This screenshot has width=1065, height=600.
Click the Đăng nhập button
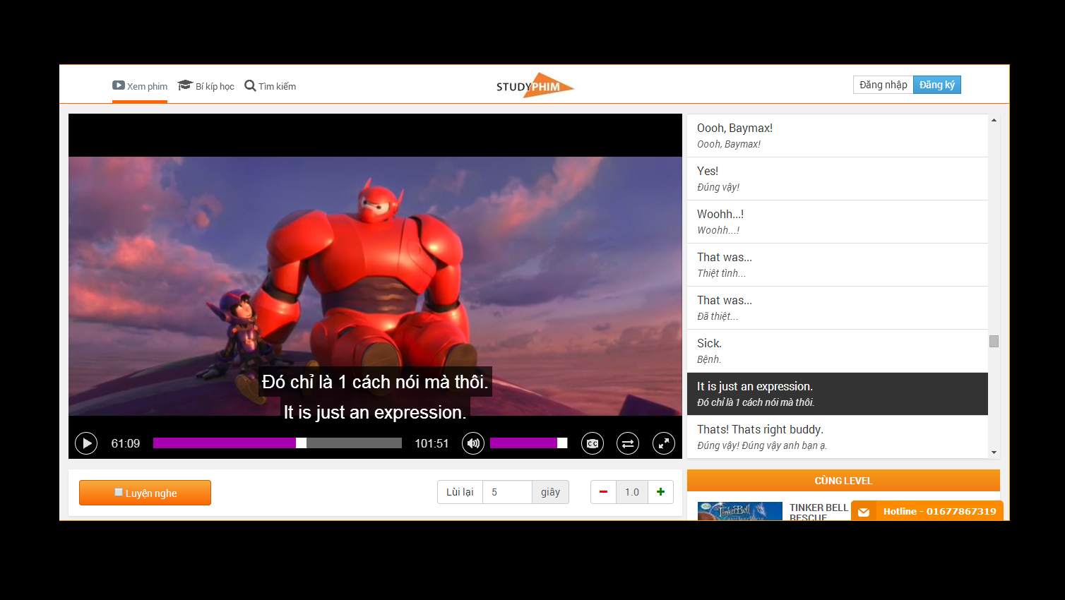883,85
